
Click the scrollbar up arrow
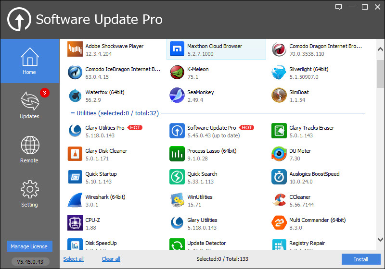coord(380,49)
